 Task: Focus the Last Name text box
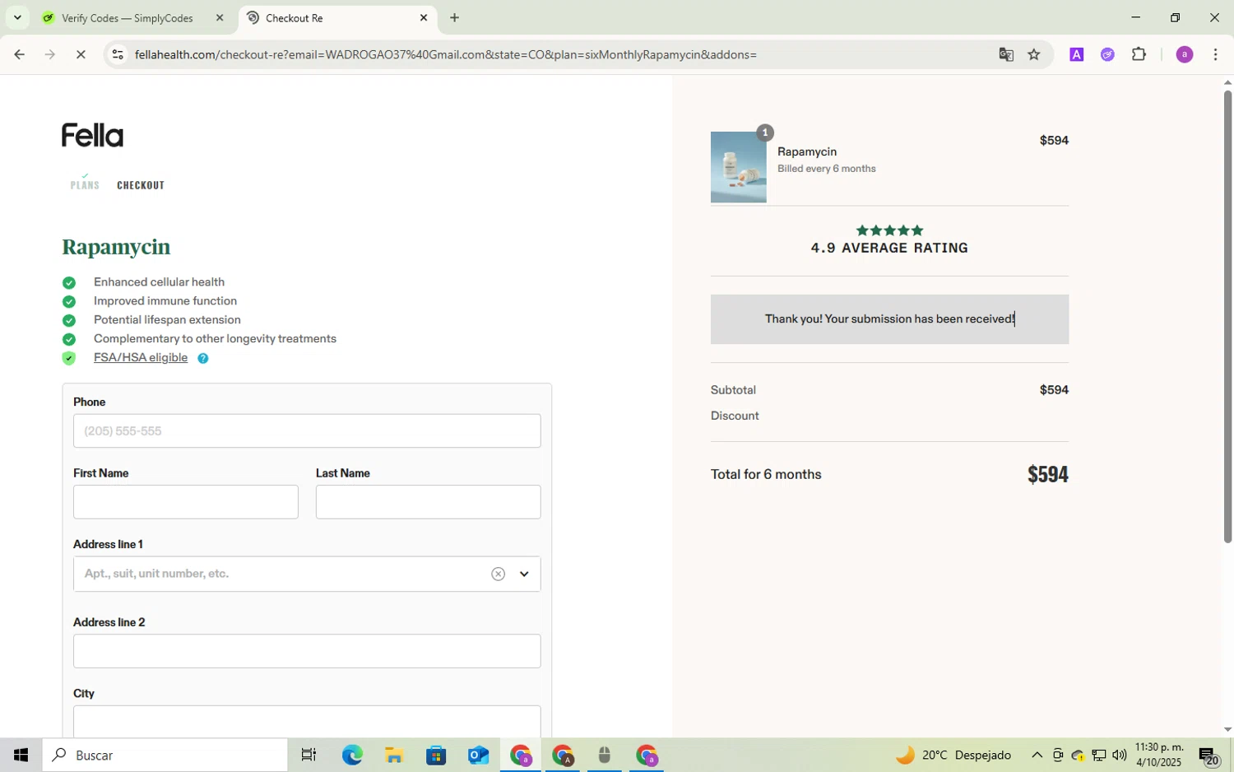click(428, 502)
